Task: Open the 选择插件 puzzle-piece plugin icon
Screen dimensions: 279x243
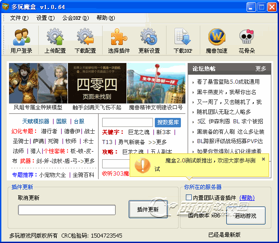Action: click(x=119, y=40)
